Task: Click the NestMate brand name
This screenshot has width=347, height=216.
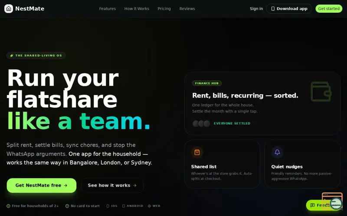Action: [x=29, y=9]
